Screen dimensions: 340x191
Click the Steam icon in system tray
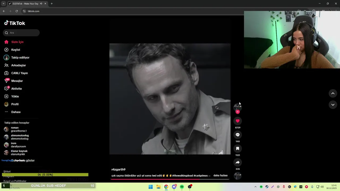click(x=267, y=187)
